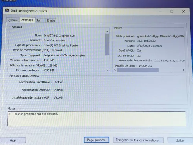This screenshot has width=193, height=145.
Task: Click the Aide button
Action: pyautogui.click(x=13, y=140)
